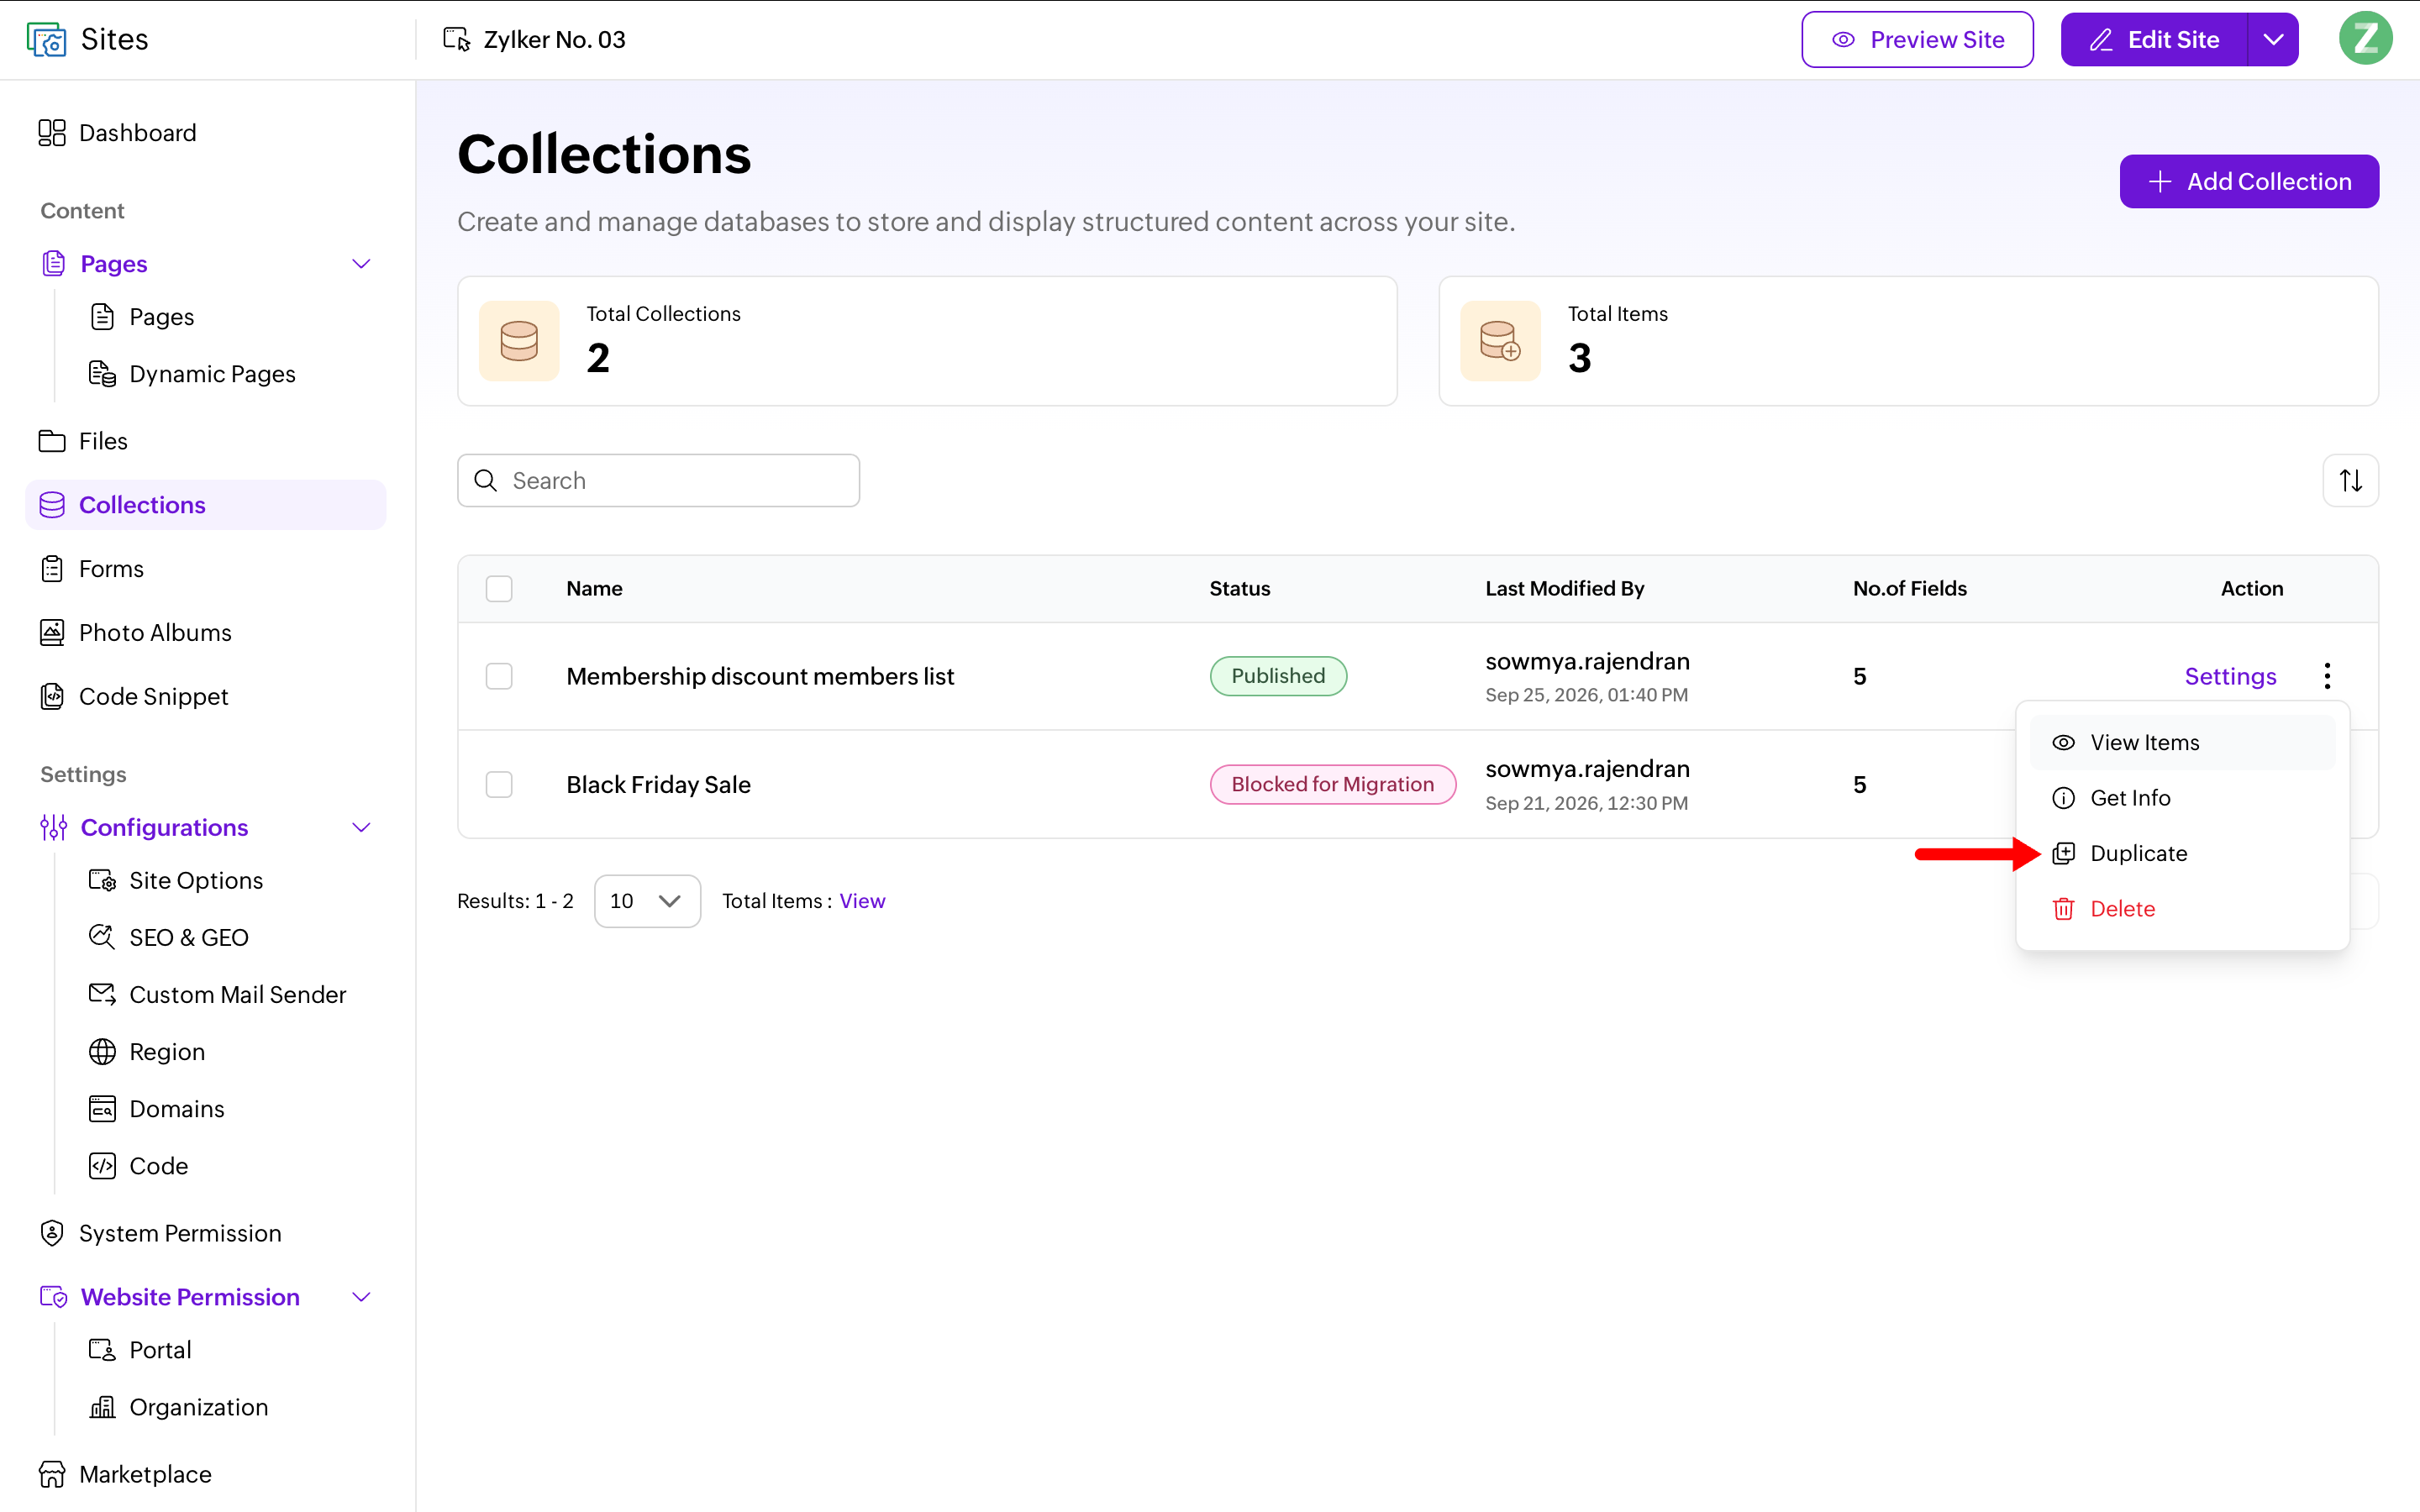Screen dimensions: 2420x1512
Task: Open Code Snippet section
Action: 133,697
